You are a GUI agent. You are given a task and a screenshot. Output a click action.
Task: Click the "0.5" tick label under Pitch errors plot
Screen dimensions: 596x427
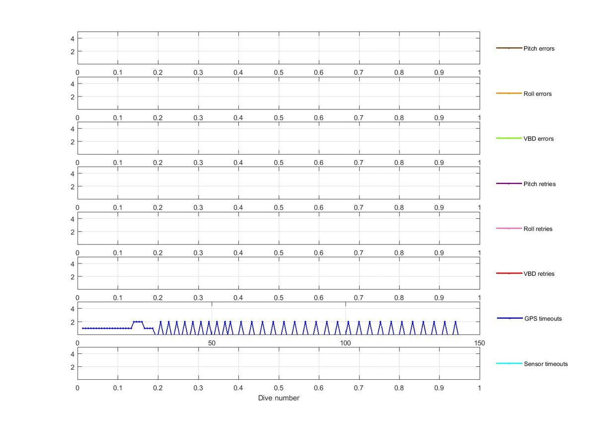tap(279, 73)
